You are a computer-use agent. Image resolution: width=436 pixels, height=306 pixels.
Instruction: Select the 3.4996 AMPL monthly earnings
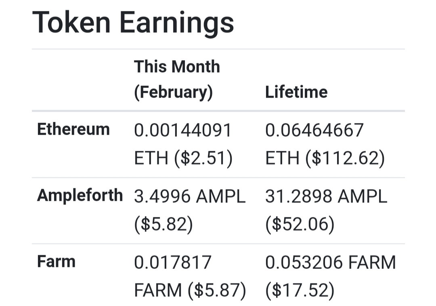(x=190, y=196)
